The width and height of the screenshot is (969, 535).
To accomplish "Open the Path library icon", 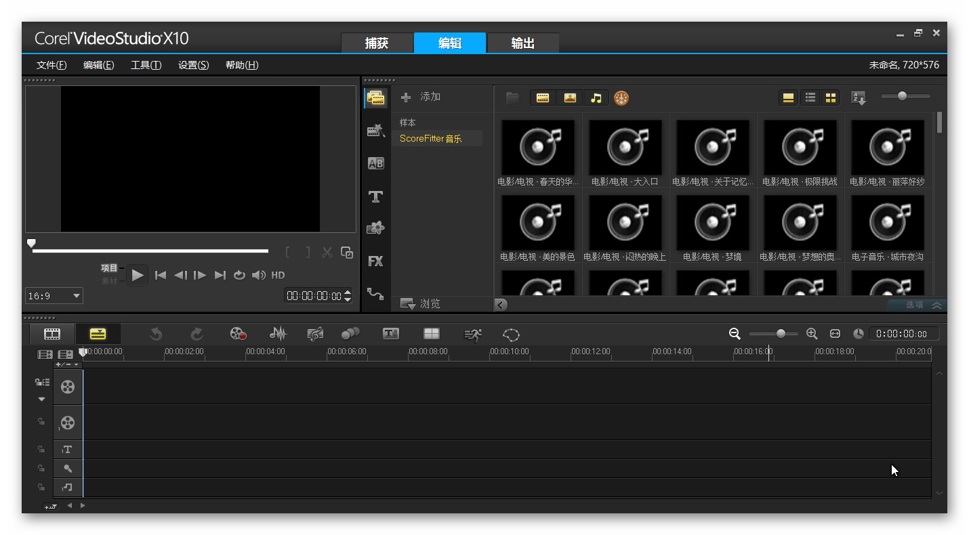I will (x=375, y=293).
